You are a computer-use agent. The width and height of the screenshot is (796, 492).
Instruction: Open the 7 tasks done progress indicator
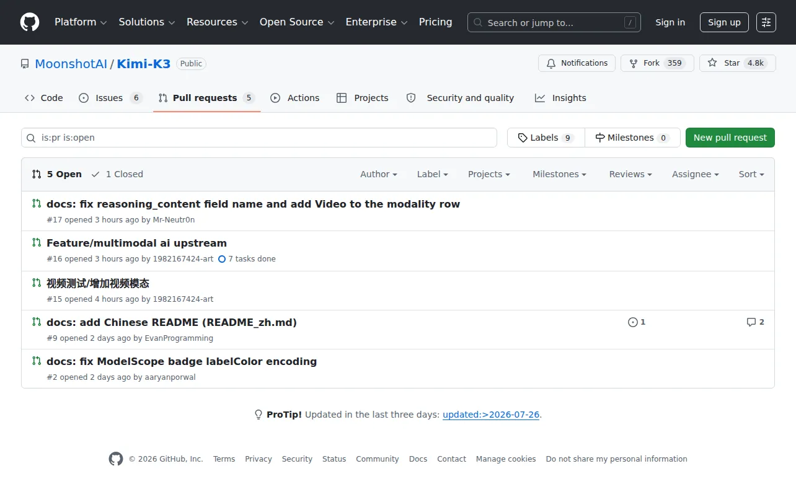pos(247,259)
